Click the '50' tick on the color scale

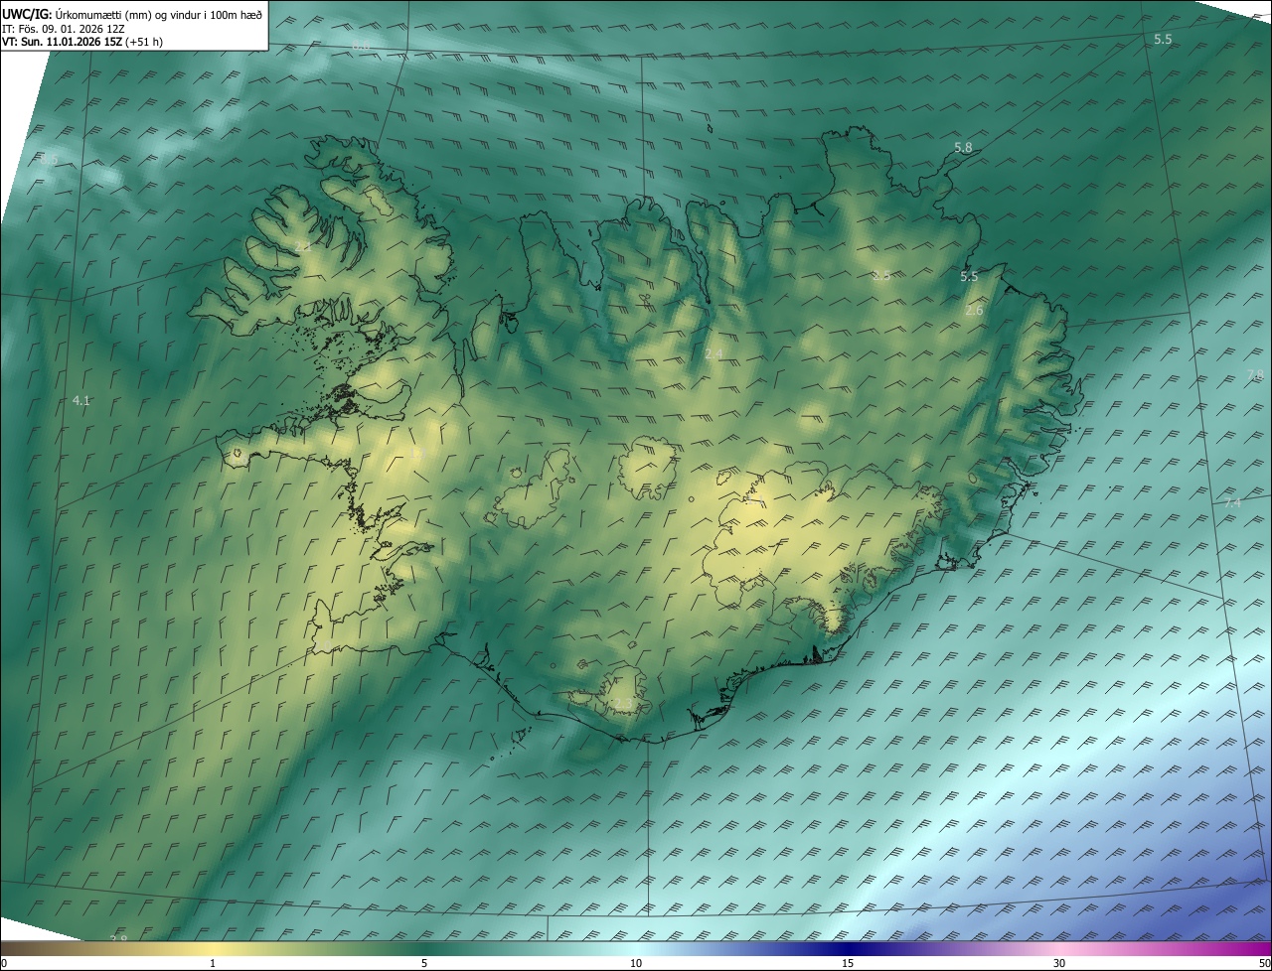coord(1265,964)
